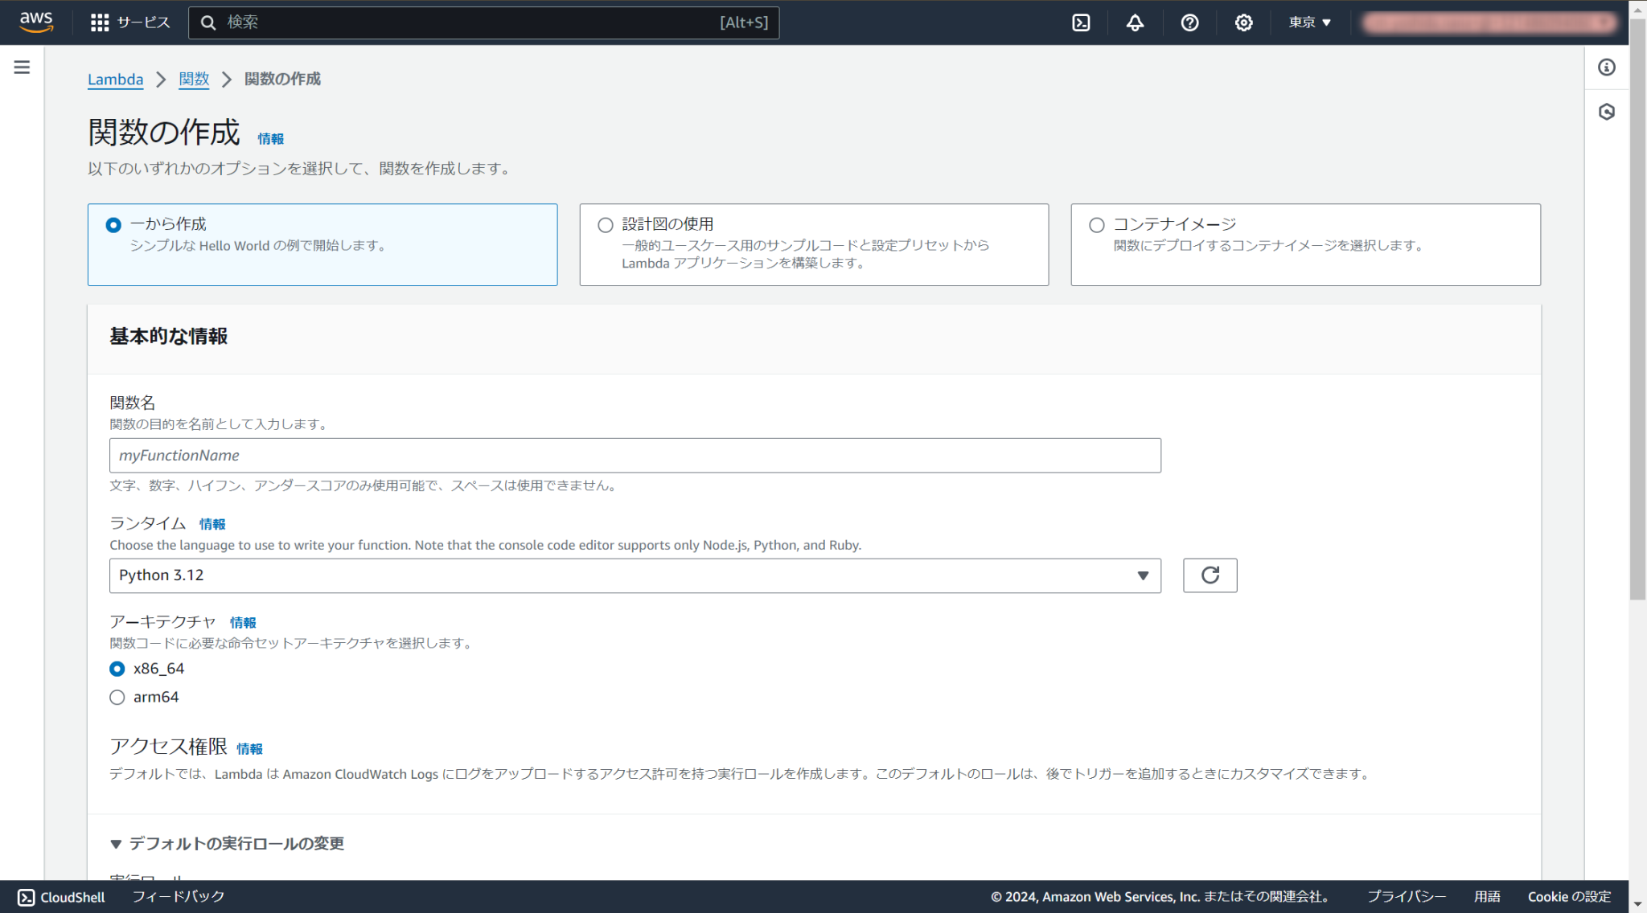This screenshot has height=913, width=1647.
Task: Open CloudShell from the top navigation terminal icon
Action: [x=1081, y=23]
